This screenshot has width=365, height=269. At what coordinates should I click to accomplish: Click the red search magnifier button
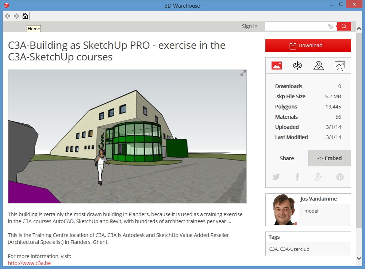click(x=344, y=26)
